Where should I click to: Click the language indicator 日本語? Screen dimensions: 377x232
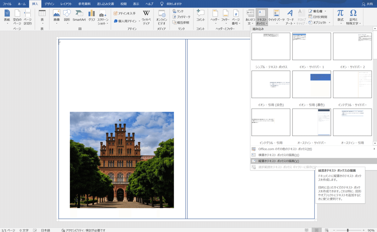point(45,230)
